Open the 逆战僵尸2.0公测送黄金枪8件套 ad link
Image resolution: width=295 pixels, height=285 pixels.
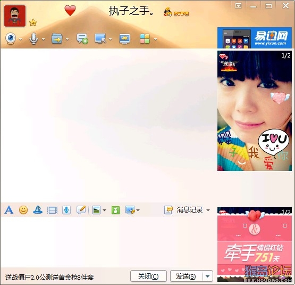49,277
